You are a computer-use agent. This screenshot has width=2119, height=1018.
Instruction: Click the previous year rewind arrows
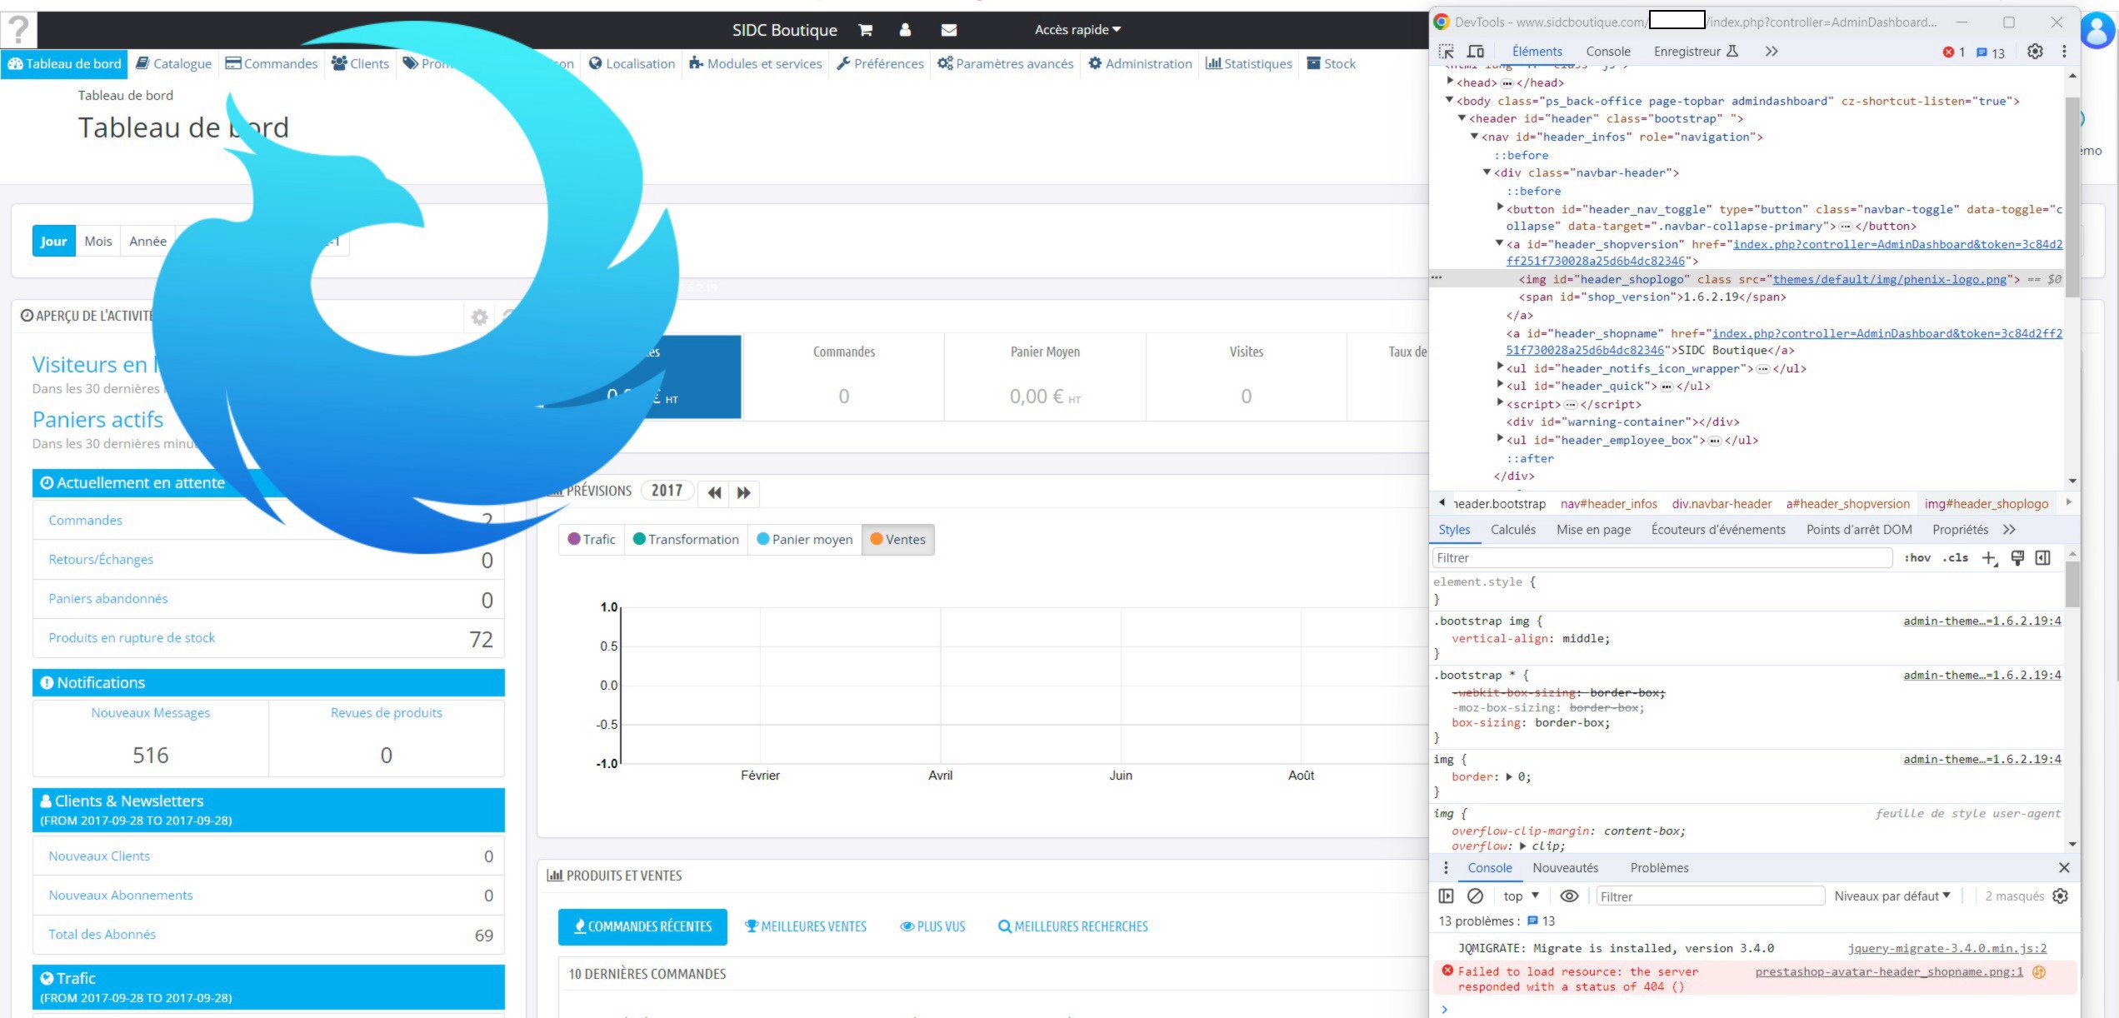714,492
